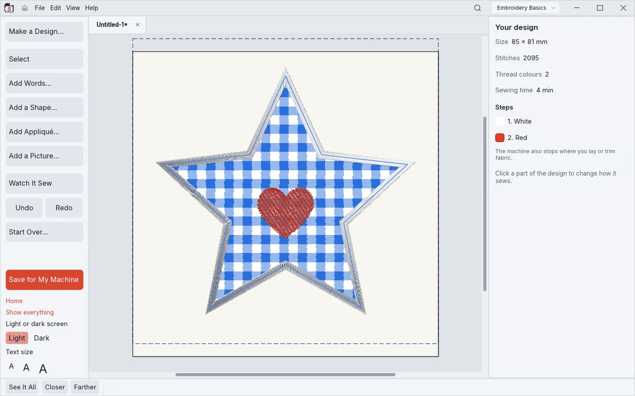This screenshot has width=635, height=396.
Task: Pick the largest text size A
Action: pos(43,369)
